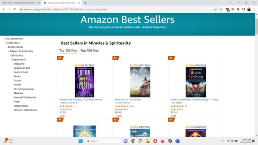Click the browser address bar URL
This screenshot has height=145, width=258.
(x=65, y=9)
